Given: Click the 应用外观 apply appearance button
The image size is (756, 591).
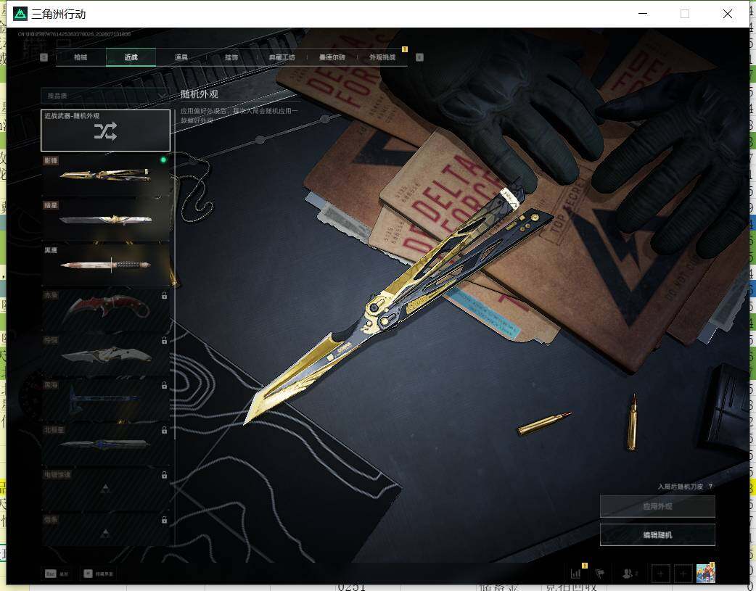Looking at the screenshot, I should (x=657, y=506).
